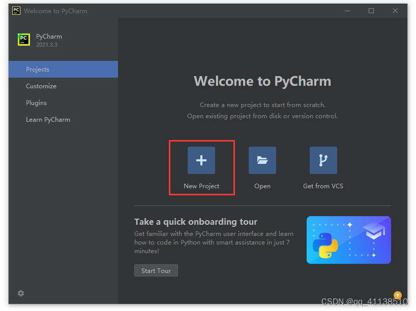The height and width of the screenshot is (311, 416).
Task: Click the orange update arrow notification icon
Action: 397,295
